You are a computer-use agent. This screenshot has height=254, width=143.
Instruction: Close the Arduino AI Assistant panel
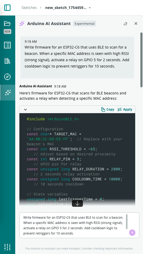tap(136, 23)
